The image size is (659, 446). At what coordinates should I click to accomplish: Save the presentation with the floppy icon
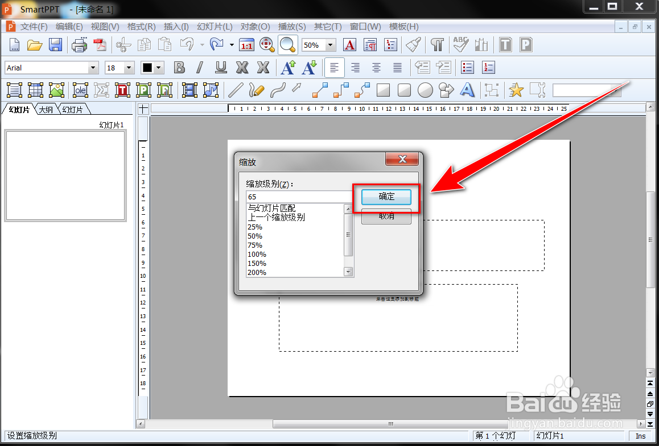pos(55,45)
